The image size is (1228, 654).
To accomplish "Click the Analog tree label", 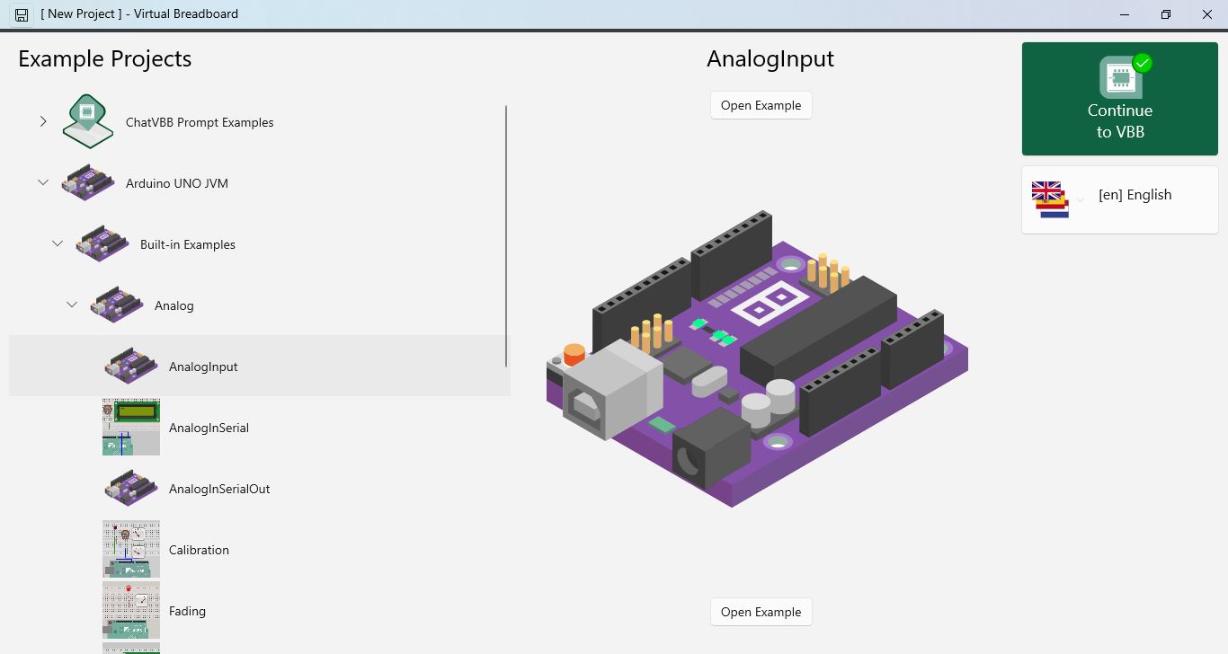I will pyautogui.click(x=174, y=305).
